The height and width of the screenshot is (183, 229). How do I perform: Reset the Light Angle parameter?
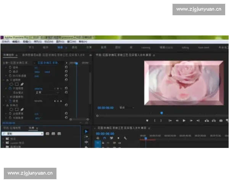(x=66, y=118)
